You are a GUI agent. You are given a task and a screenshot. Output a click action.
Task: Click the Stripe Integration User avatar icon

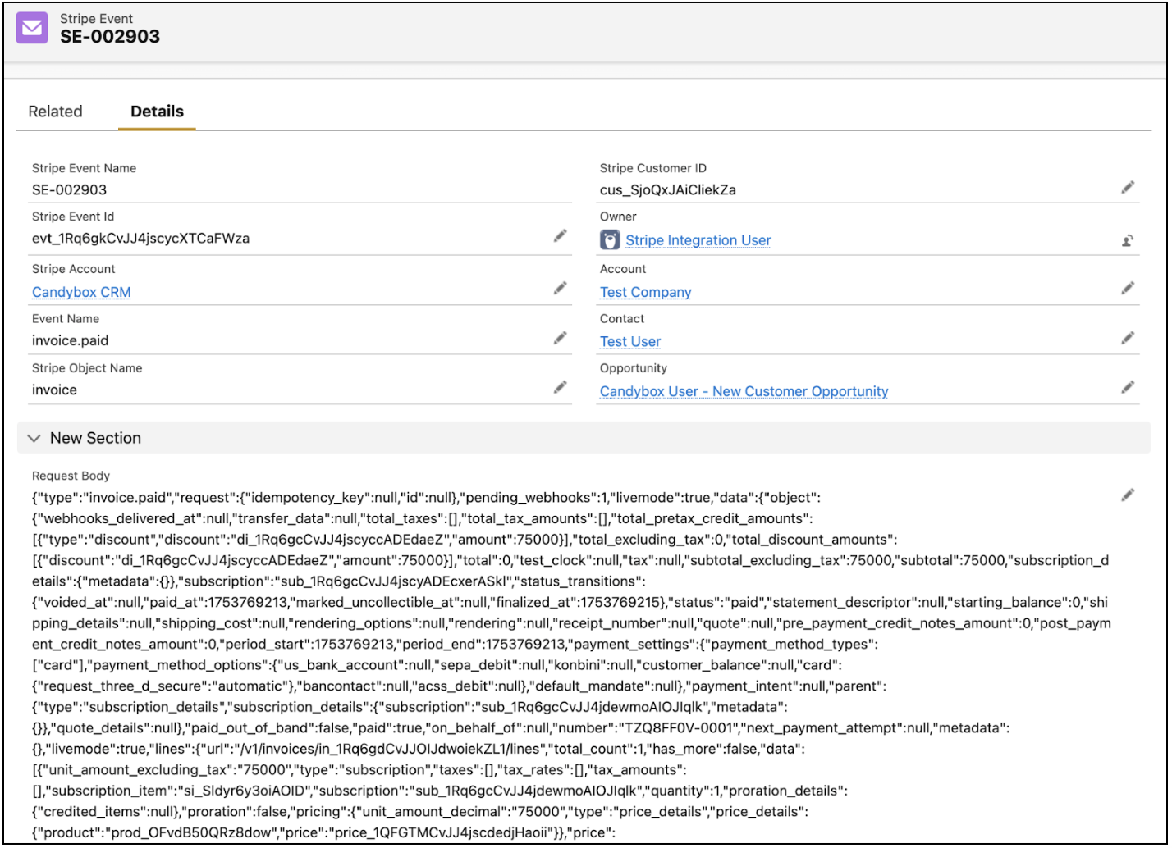pos(610,239)
